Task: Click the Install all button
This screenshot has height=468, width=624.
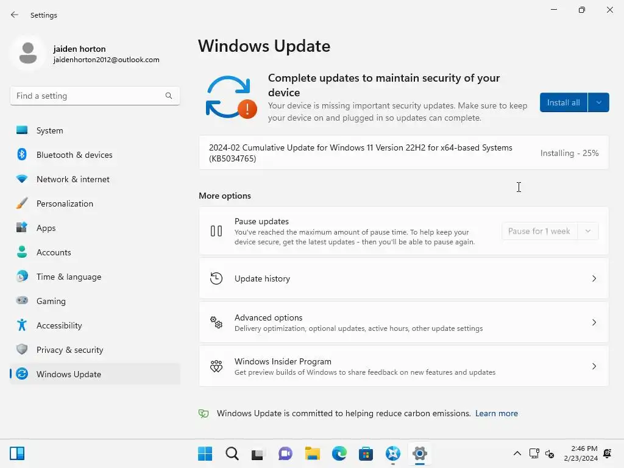Action: pyautogui.click(x=564, y=102)
